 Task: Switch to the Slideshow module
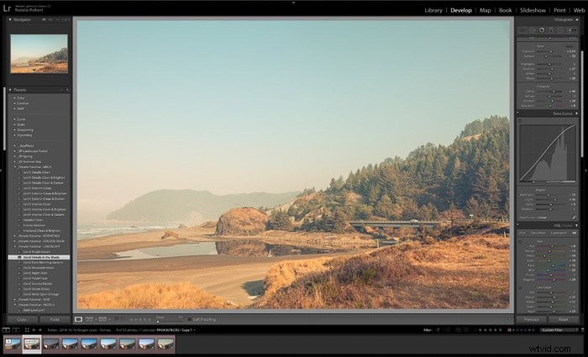[x=533, y=10]
